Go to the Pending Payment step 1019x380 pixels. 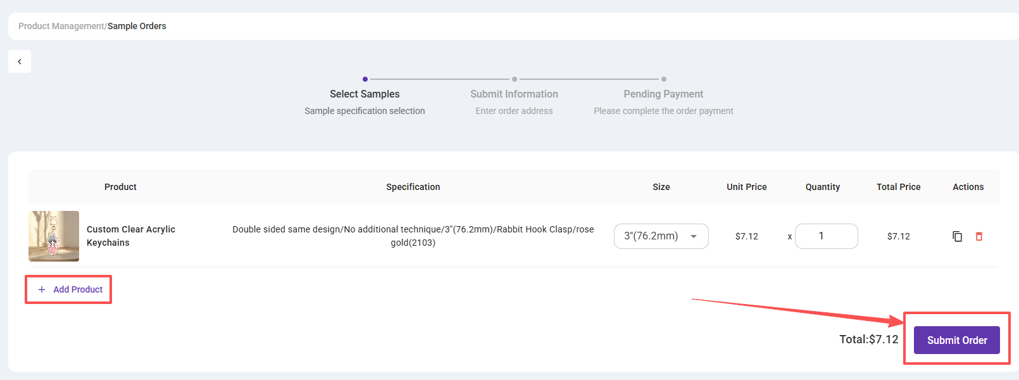[663, 94]
